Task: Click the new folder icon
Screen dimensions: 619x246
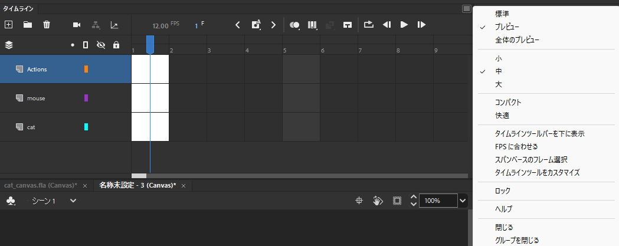Action: (x=27, y=25)
